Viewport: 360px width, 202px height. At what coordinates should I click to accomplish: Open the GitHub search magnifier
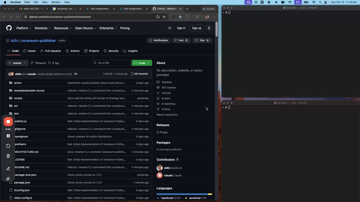click(x=170, y=28)
